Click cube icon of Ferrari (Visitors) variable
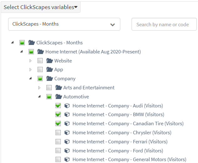 coord(67,141)
